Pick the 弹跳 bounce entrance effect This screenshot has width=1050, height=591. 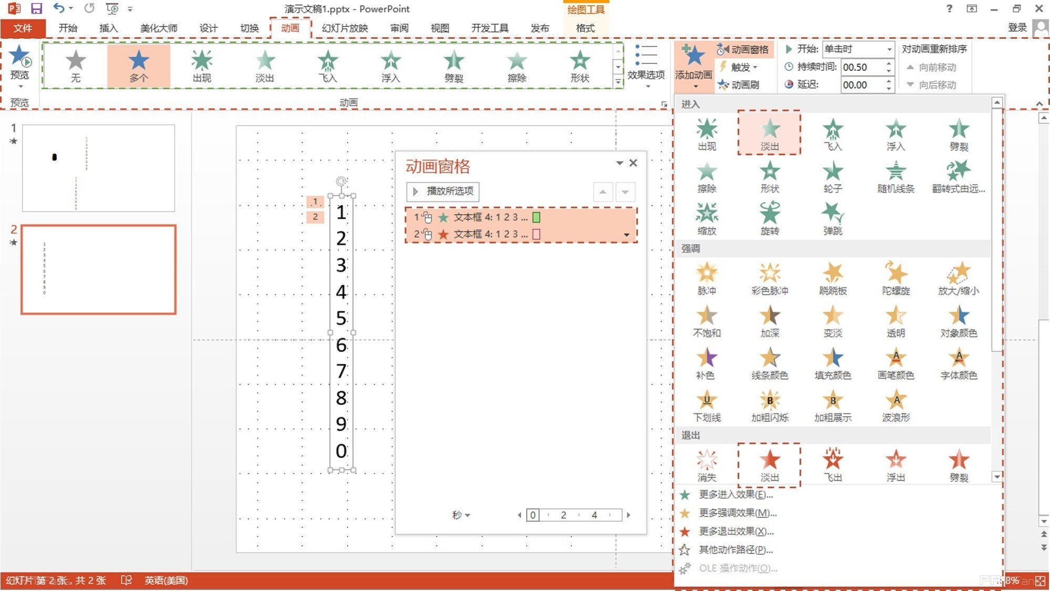pos(832,218)
